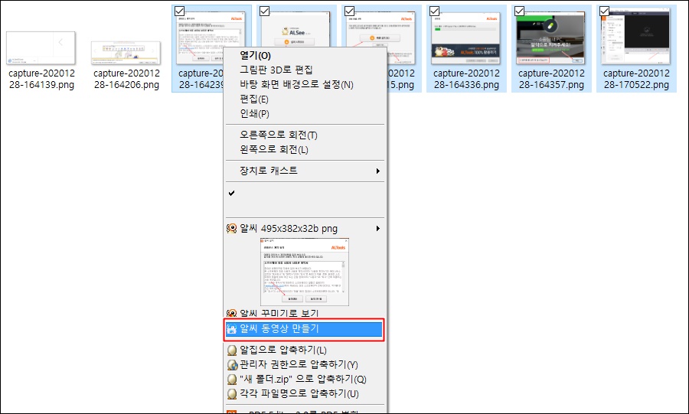Uncheck the checkbox on the ALSee installer thumbnail
Image resolution: width=689 pixels, height=414 pixels.
tap(264, 11)
